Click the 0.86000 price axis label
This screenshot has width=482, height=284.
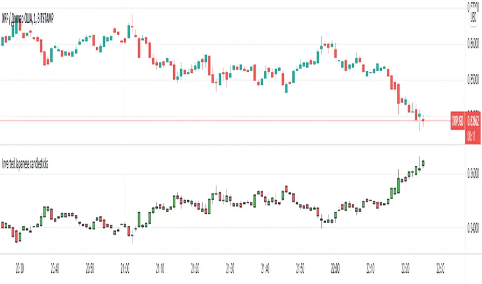click(473, 44)
